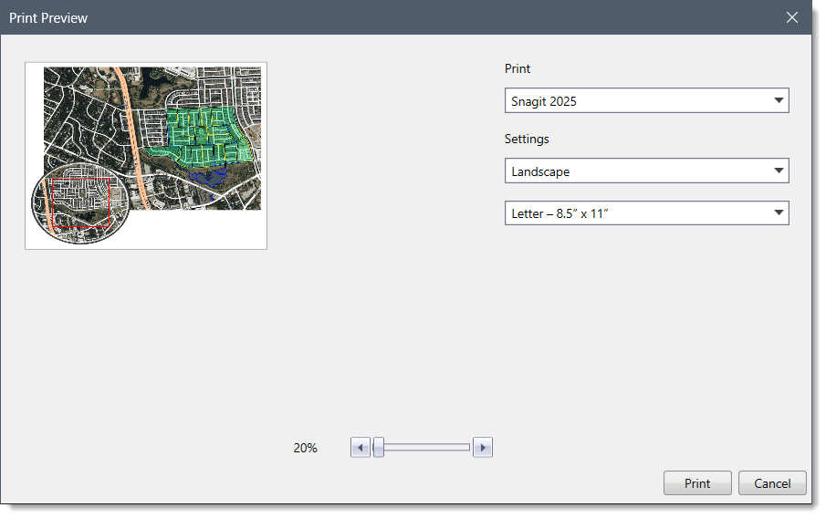Image resolution: width=826 pixels, height=518 pixels.
Task: Click the 20% zoom value text
Action: coord(305,448)
